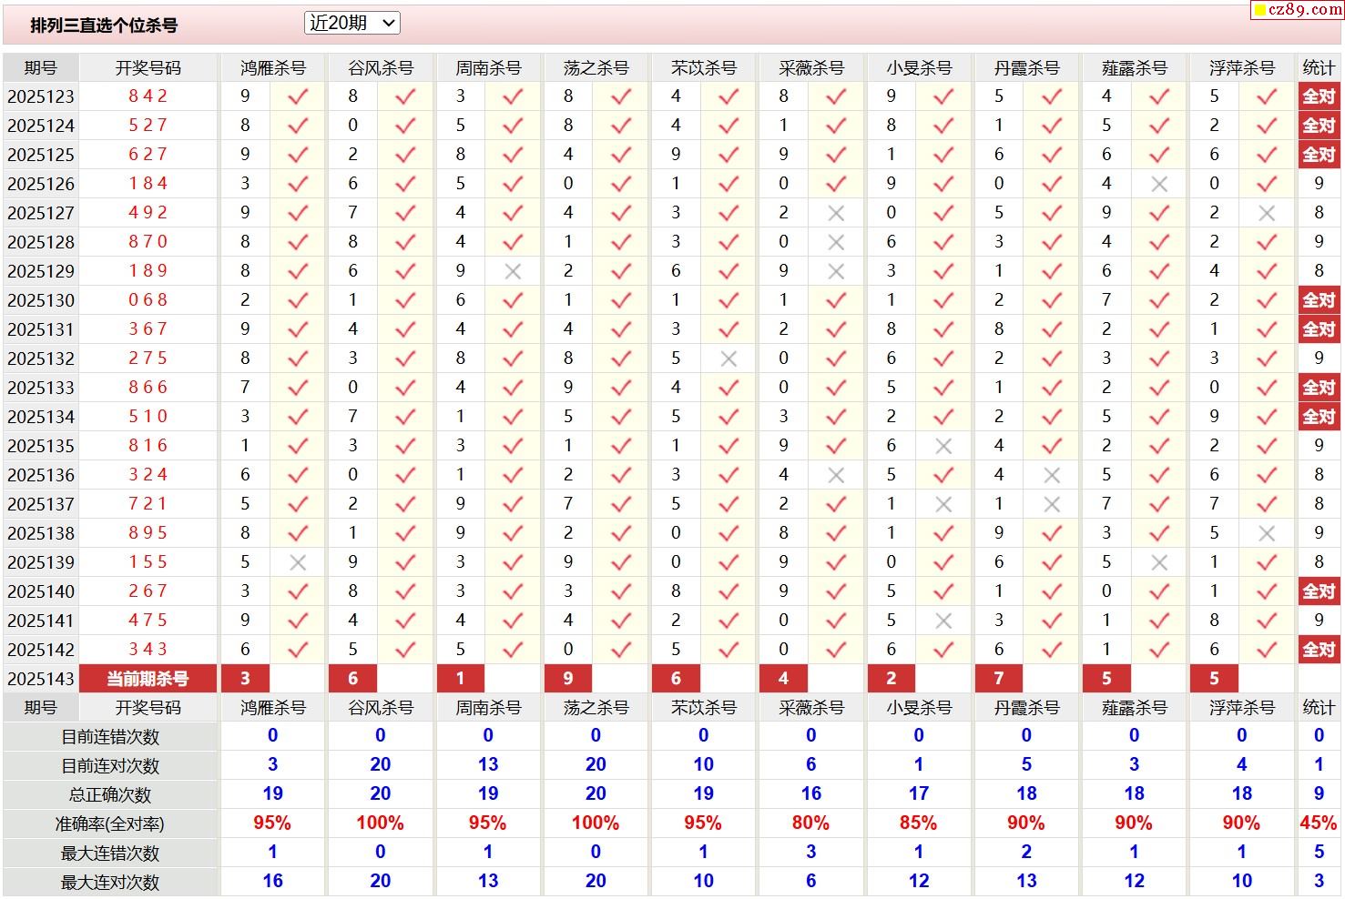Select draw number 343 in row 2025142
This screenshot has height=899, width=1345.
coord(148,649)
